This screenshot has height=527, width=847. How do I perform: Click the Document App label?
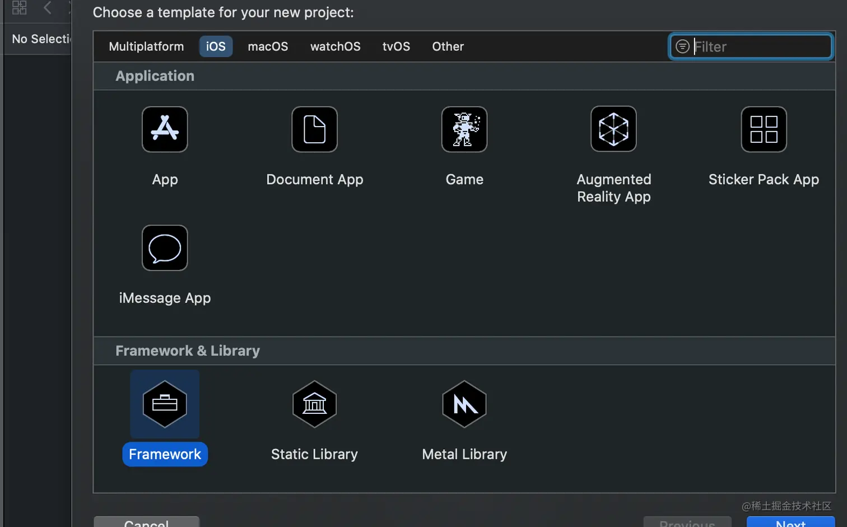315,179
